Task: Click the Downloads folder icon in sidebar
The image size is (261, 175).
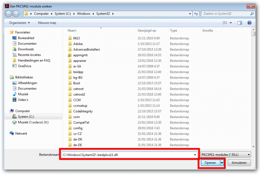Action: click(x=15, y=49)
